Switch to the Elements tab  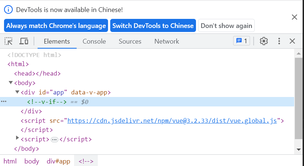[57, 41]
